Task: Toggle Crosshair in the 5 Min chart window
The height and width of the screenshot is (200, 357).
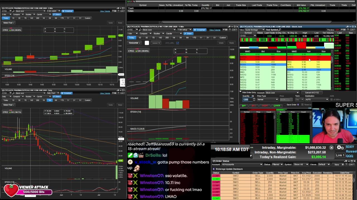Action: coord(67,11)
